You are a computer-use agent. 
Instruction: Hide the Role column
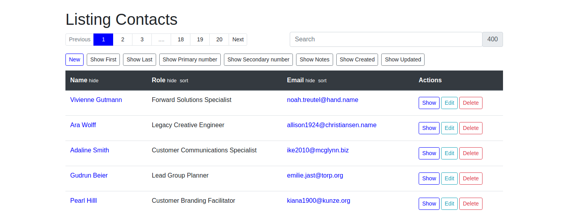(x=172, y=81)
